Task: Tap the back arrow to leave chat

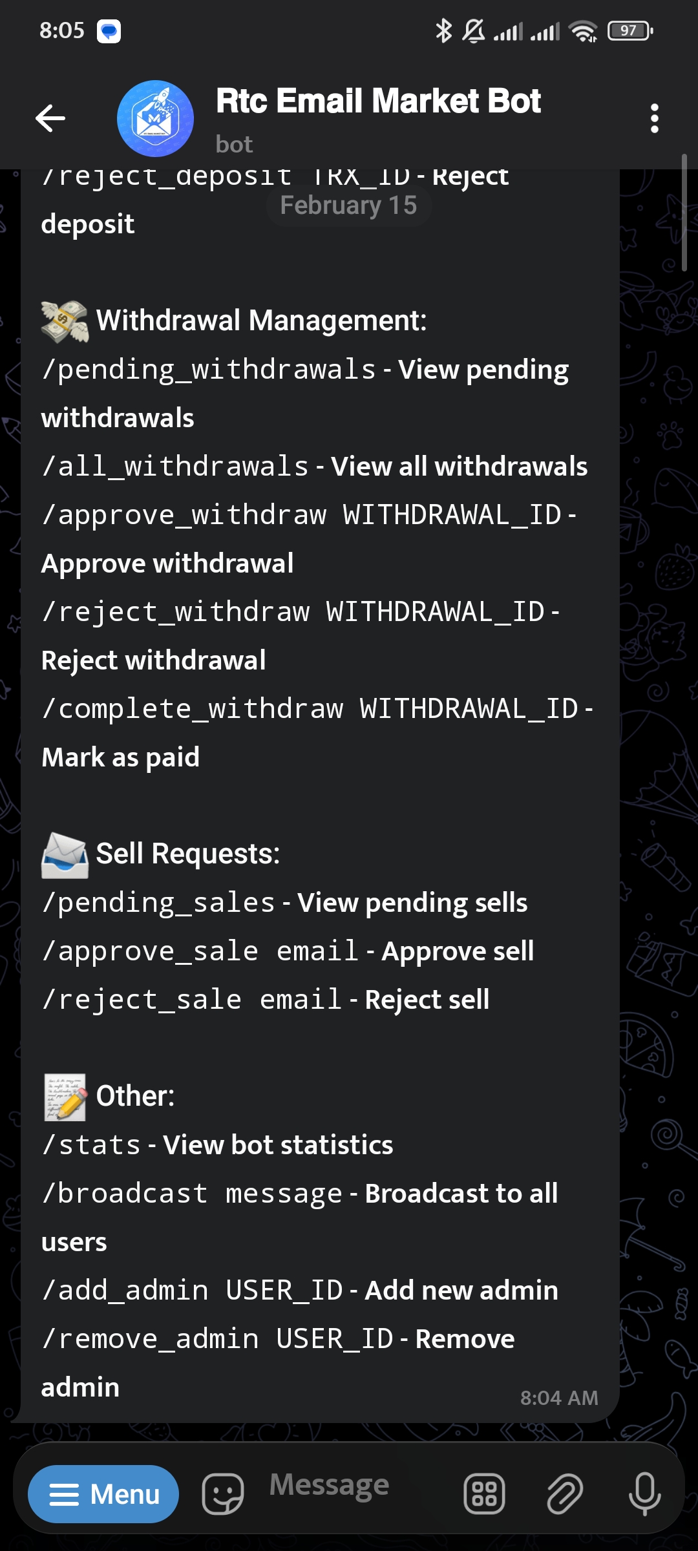Action: [x=50, y=118]
